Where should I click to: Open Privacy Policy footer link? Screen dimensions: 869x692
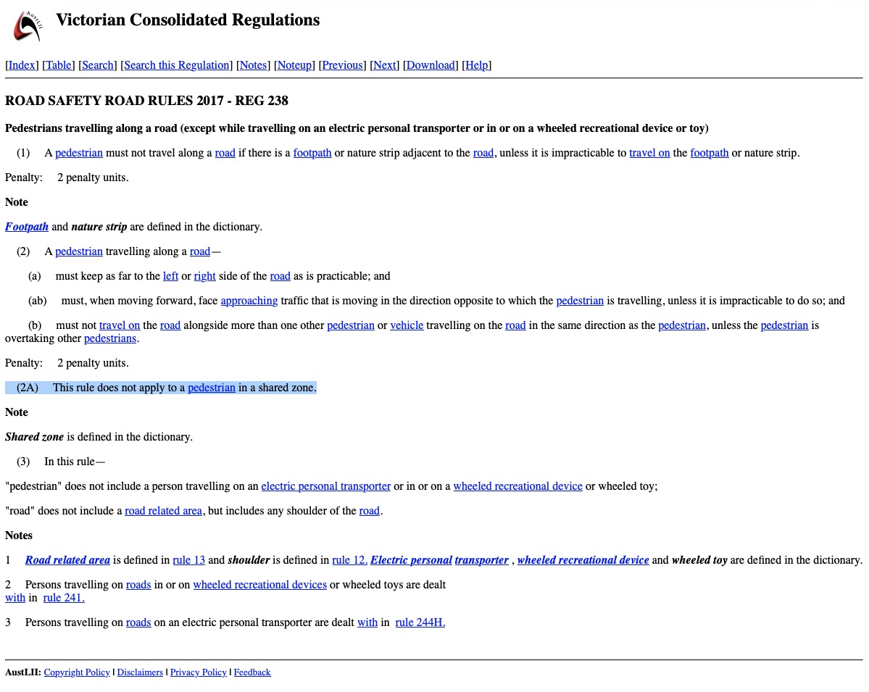tap(198, 672)
